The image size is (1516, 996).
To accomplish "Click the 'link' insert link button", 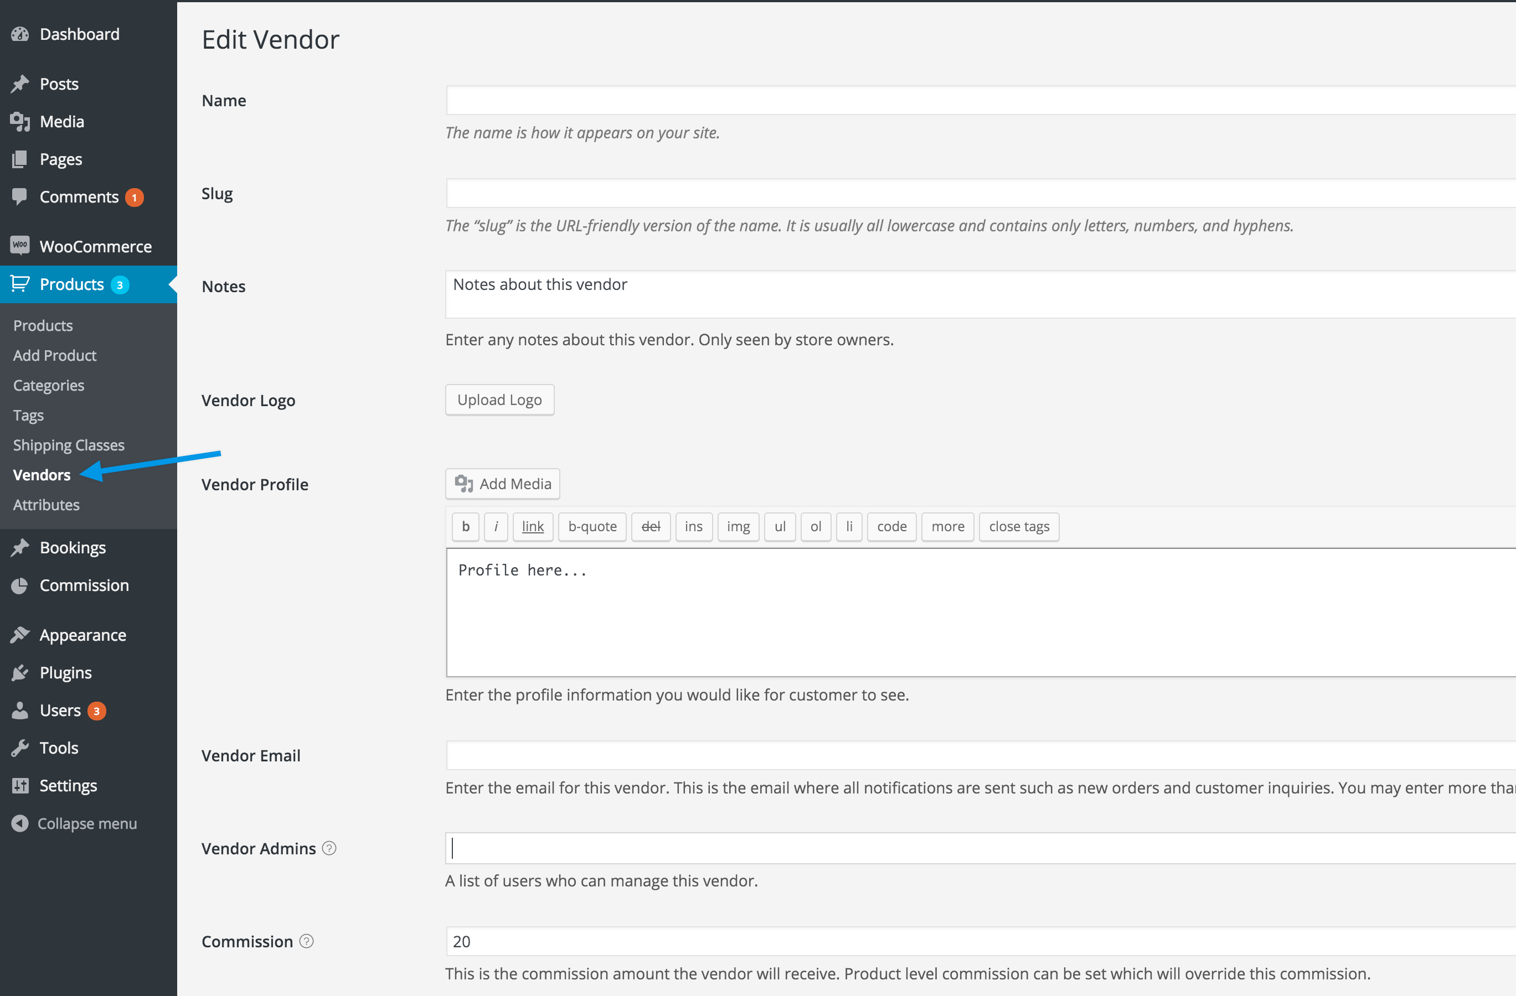I will coord(532,526).
